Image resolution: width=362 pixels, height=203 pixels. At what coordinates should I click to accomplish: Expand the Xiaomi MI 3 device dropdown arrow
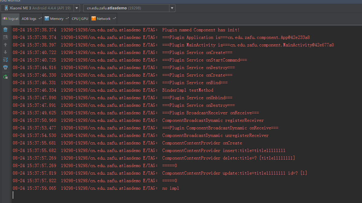[77, 8]
